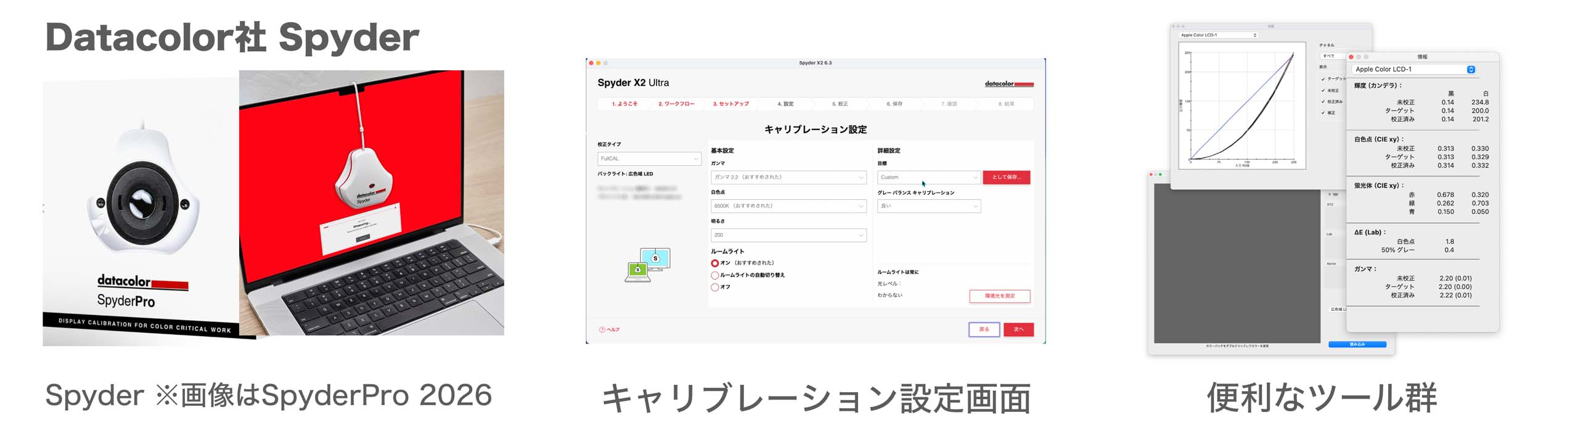Toggle the 補正 curve checkbox

click(1323, 113)
